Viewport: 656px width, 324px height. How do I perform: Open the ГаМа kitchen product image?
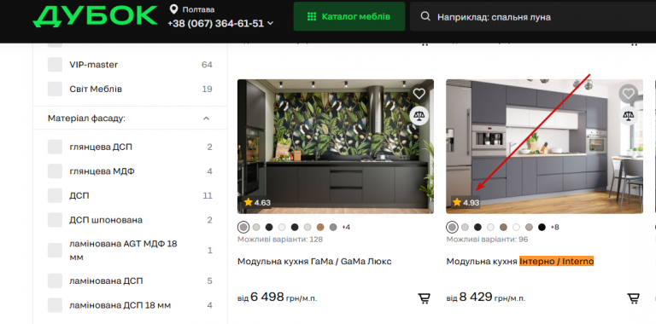(x=336, y=147)
